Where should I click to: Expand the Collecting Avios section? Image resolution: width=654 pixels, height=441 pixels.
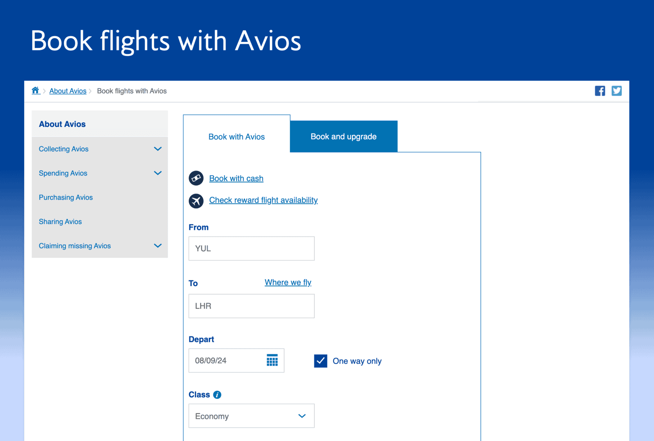click(158, 149)
